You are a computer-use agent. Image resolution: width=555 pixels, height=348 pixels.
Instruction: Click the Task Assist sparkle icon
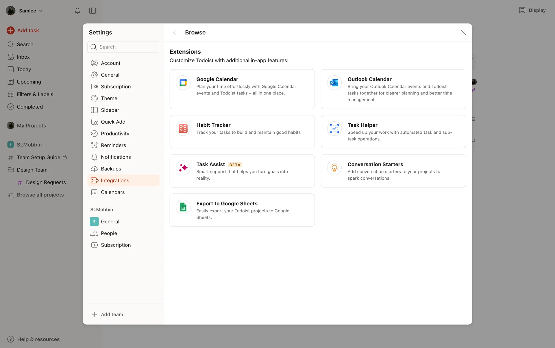183,168
